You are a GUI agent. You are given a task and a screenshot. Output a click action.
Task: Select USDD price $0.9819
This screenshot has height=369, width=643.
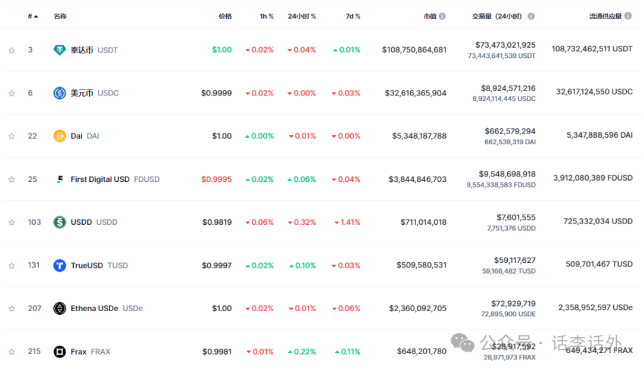pos(217,222)
